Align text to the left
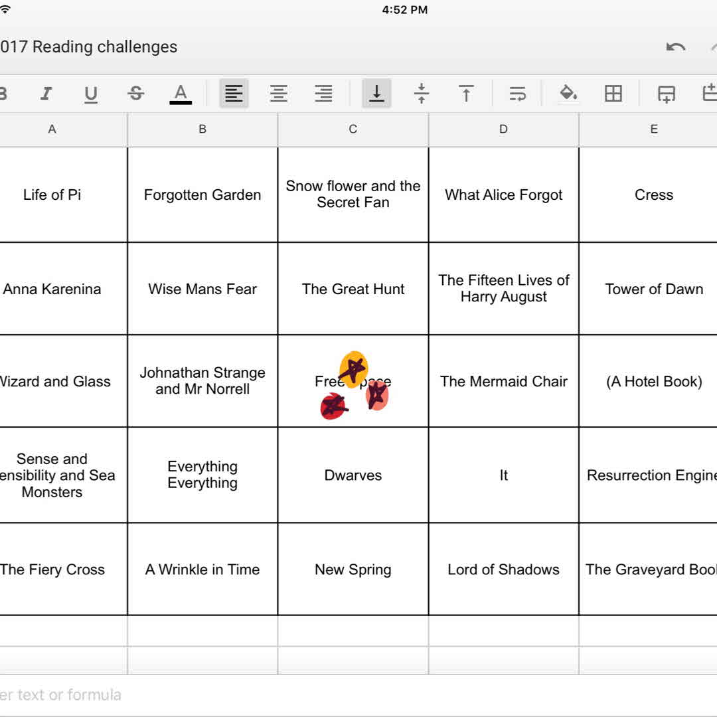Image resolution: width=717 pixels, height=717 pixels. click(234, 94)
